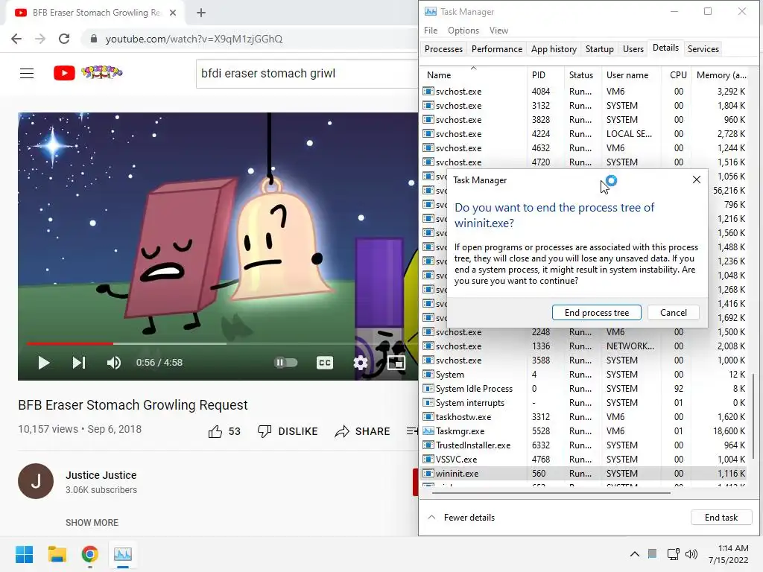763x572 pixels.
Task: Click the YouTube search box
Action: 306,74
